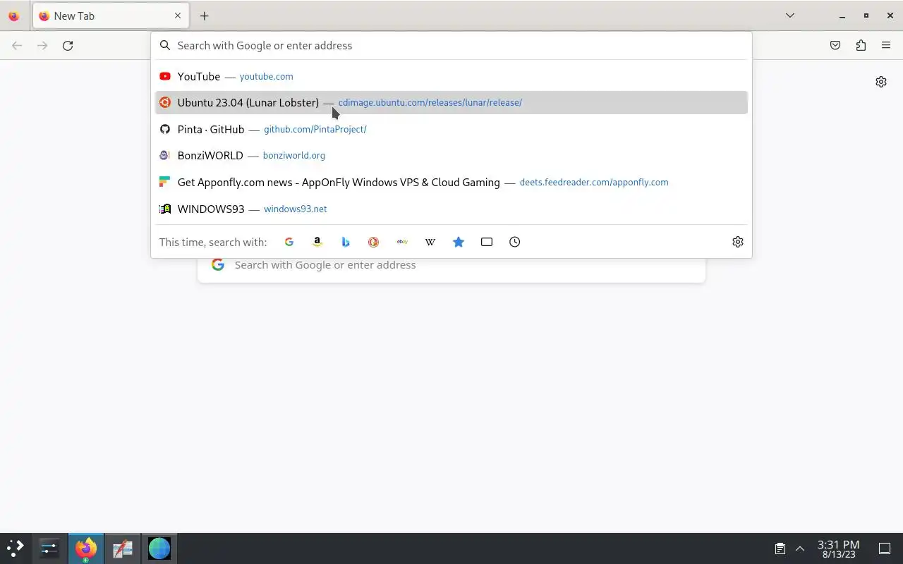Search history with clock icon
Screen dimensions: 903x564
(515, 242)
